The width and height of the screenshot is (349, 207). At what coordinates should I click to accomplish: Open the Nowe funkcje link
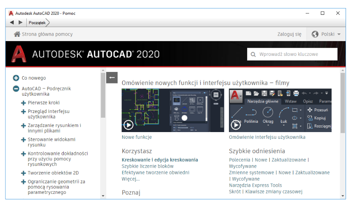(137, 137)
